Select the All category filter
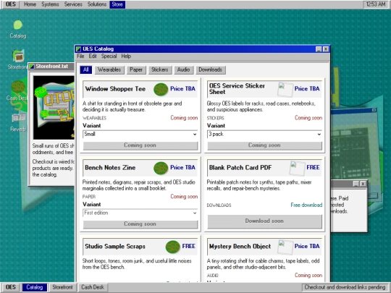 coord(85,69)
